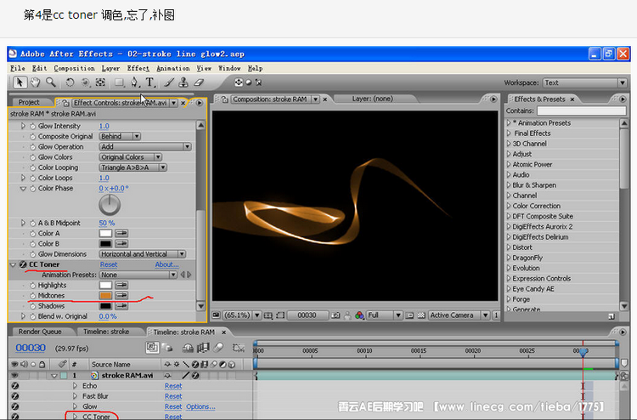Toggle visibility eye of stroke RAM.avi layer
This screenshot has height=420, width=637.
(x=15, y=375)
